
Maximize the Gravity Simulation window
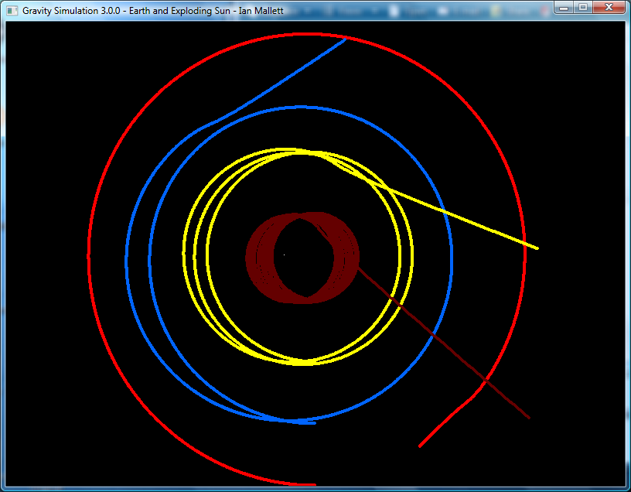[583, 8]
